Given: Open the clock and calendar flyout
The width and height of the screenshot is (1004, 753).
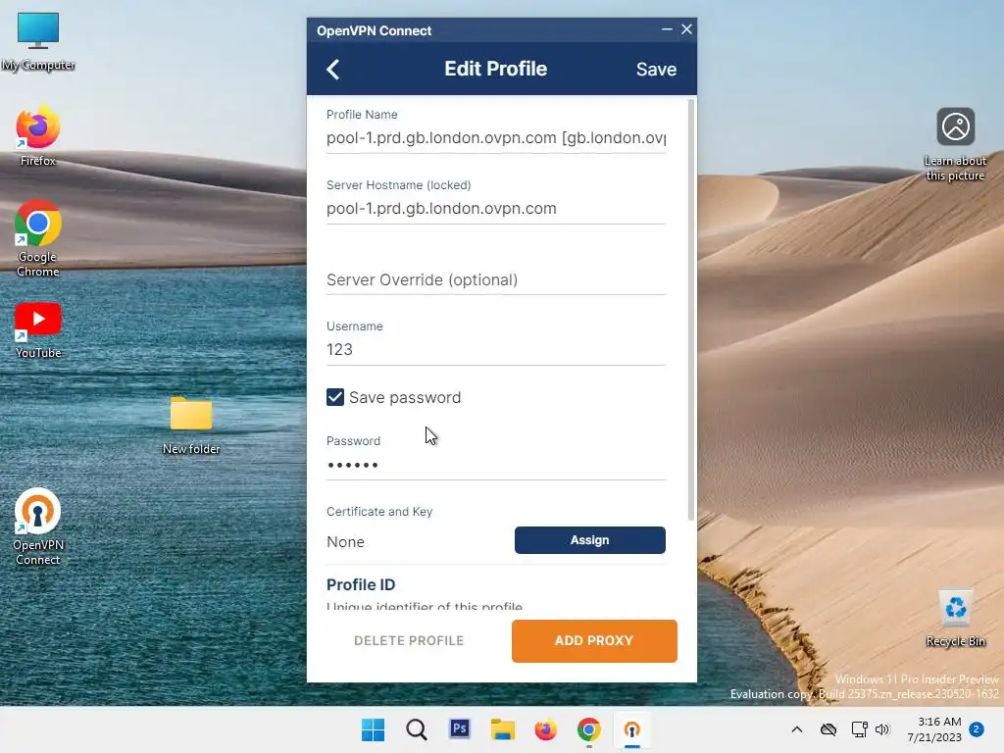Looking at the screenshot, I should (934, 729).
